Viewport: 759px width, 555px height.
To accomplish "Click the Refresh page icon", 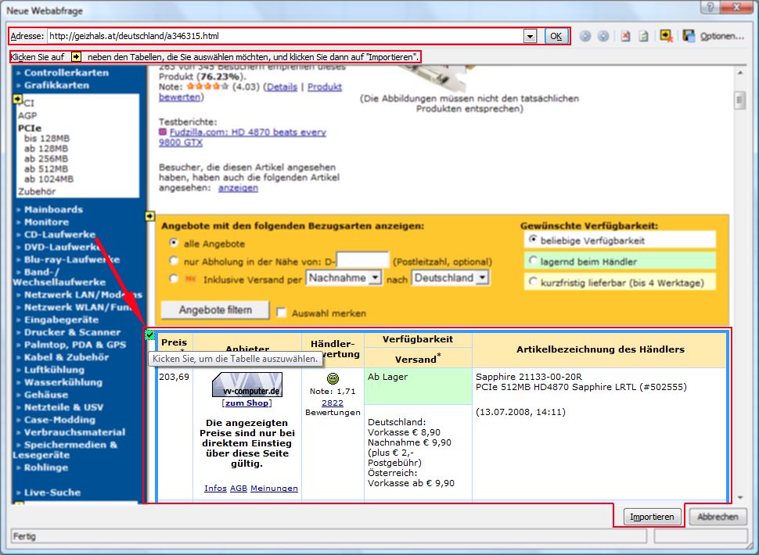I will coord(643,36).
